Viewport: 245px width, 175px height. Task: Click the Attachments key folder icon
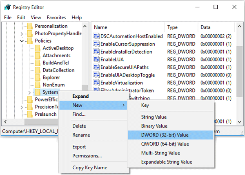click(38, 56)
